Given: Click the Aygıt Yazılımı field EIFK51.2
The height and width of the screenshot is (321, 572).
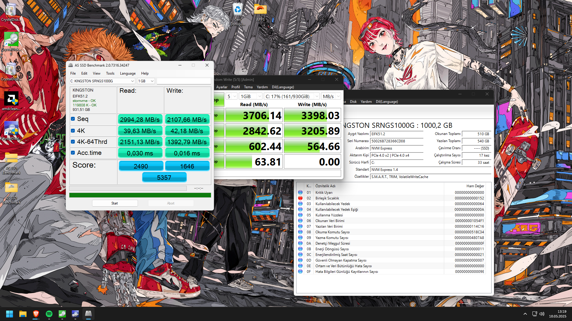Looking at the screenshot, I should pos(397,134).
